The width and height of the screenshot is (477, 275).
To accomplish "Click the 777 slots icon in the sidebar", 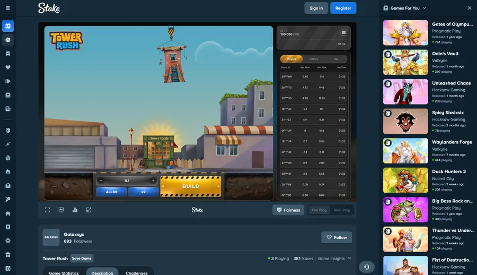I will (8, 158).
